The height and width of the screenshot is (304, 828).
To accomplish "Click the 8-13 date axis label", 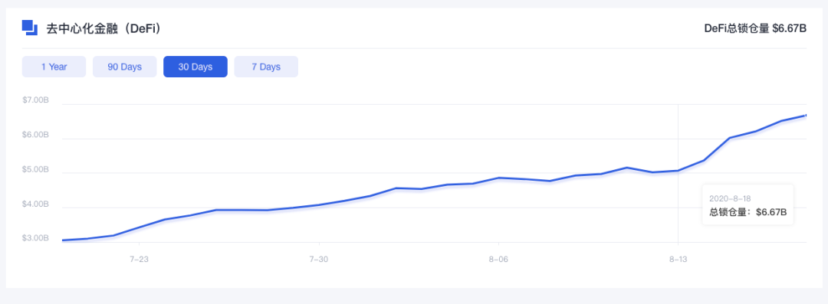I will click(678, 259).
